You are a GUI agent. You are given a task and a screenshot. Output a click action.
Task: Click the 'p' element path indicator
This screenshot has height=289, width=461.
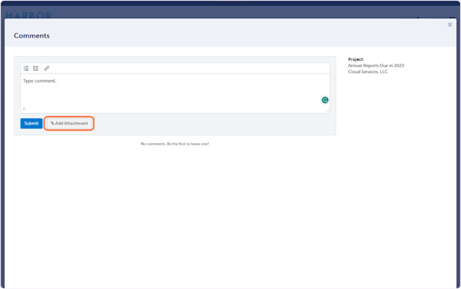(x=24, y=109)
